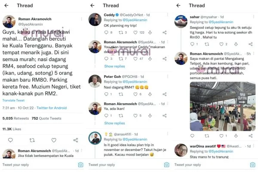Expand Show replies under Ceddy's reply thread

pos(114,66)
